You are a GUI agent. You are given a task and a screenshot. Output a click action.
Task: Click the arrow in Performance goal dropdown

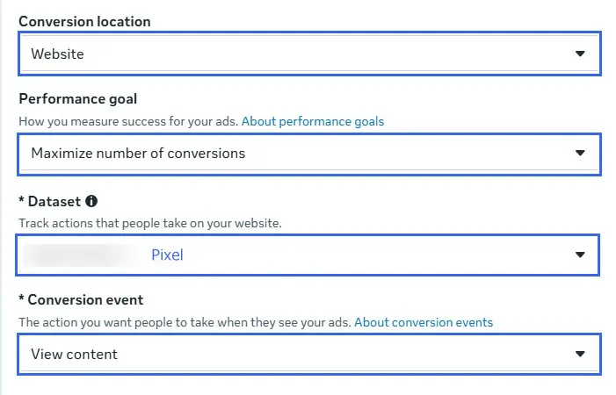[x=580, y=153]
